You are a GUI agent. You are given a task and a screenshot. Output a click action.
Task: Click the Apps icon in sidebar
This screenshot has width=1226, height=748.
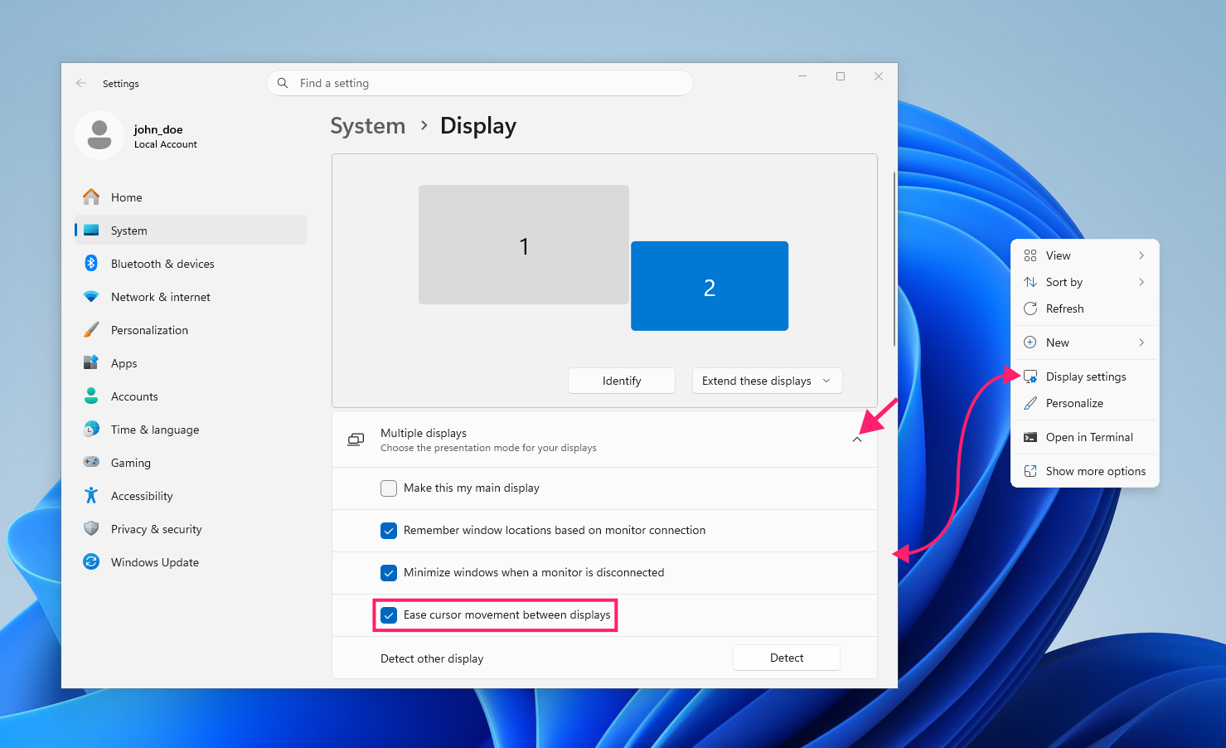pyautogui.click(x=91, y=363)
